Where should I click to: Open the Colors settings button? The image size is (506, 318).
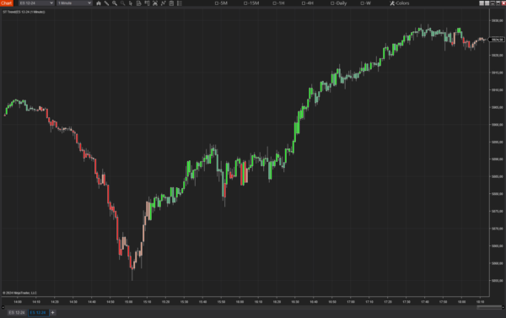coord(400,3)
